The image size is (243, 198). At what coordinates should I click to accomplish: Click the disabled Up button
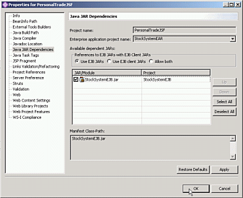tap(224, 82)
